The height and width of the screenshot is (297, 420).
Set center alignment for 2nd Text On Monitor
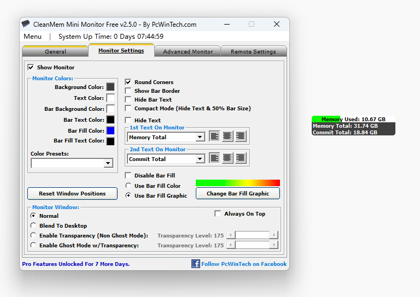227,158
